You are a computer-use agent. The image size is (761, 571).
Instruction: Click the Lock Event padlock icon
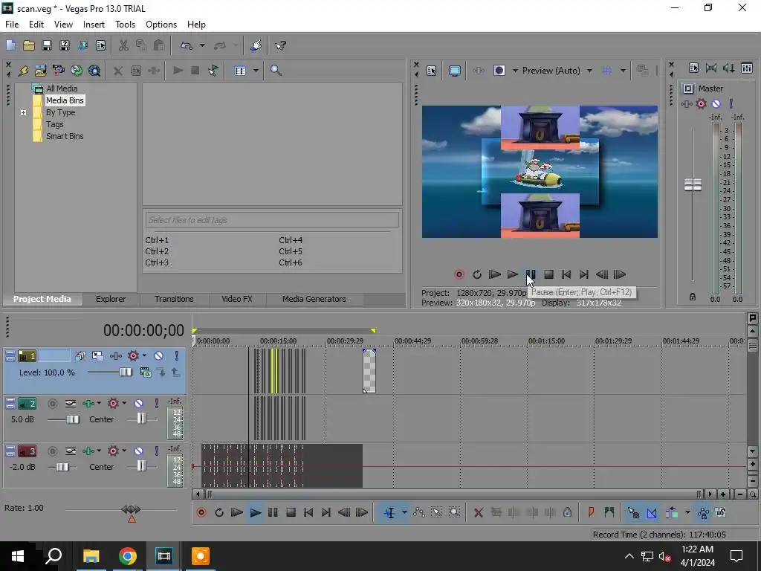point(567,512)
